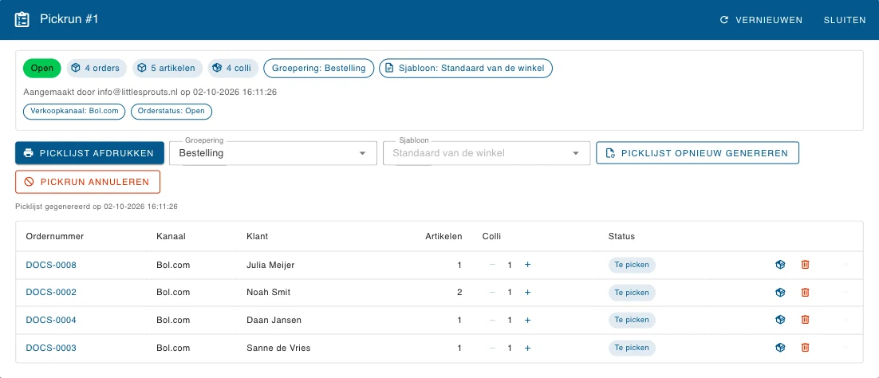This screenshot has height=378, width=879.
Task: Click the package icon for DOCS-0004
Action: pyautogui.click(x=780, y=320)
